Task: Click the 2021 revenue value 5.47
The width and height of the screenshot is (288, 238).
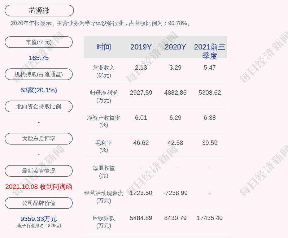Action: pos(210,67)
